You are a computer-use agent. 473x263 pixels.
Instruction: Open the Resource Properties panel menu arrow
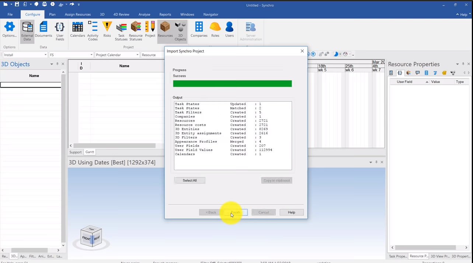coord(458,64)
